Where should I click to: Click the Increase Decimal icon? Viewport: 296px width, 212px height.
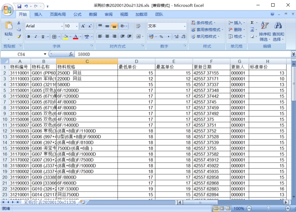coord(176,37)
